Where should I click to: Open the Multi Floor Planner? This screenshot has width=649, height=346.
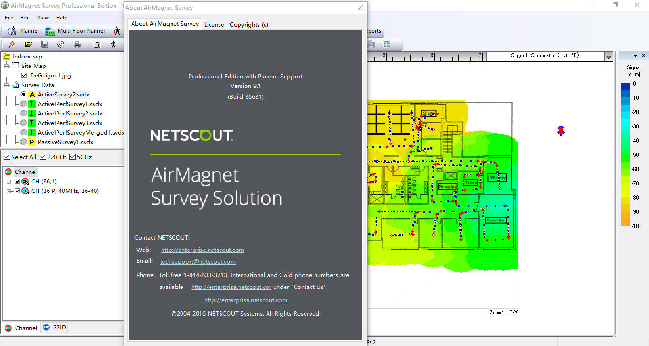[x=75, y=31]
